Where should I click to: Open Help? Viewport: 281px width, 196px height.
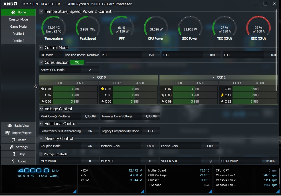pyautogui.click(x=18, y=154)
